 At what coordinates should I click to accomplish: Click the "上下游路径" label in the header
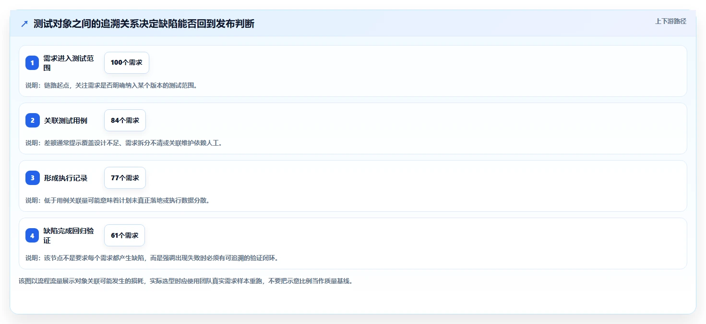coord(670,21)
